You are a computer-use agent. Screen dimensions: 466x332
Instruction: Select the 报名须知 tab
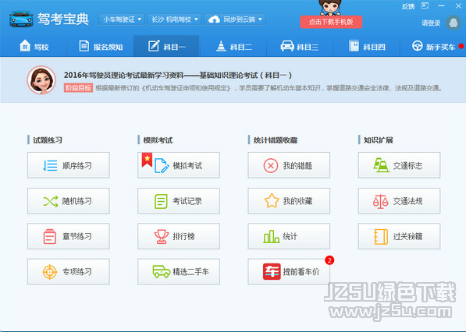101,47
